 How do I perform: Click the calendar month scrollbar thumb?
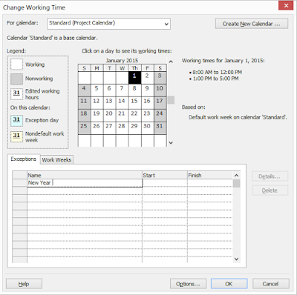(x=171, y=100)
